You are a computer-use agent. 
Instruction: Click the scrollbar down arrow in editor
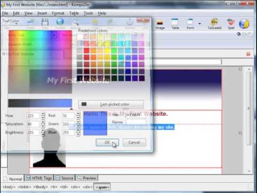coord(249,171)
